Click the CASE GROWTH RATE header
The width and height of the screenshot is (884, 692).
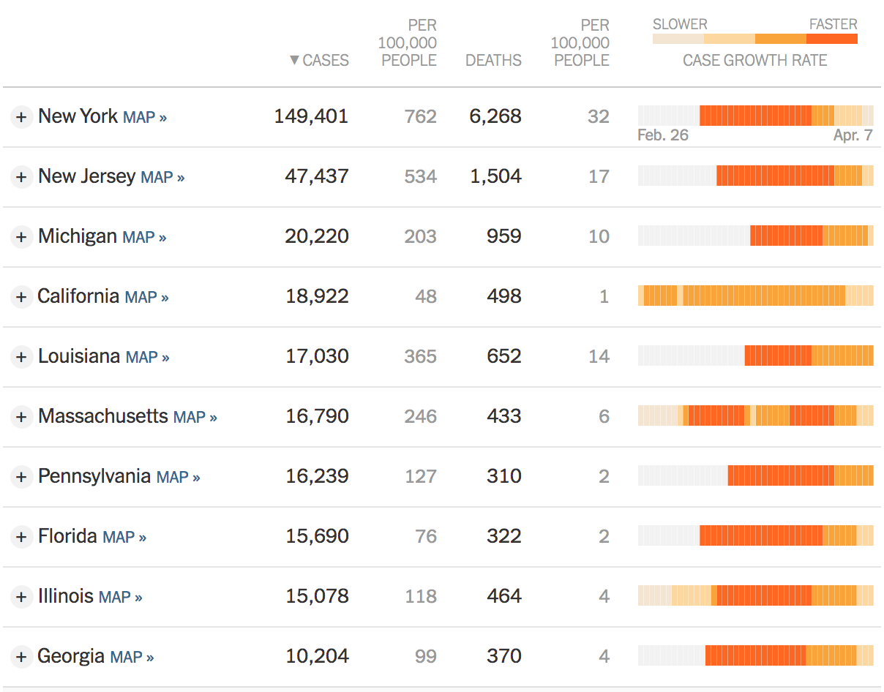tap(754, 61)
